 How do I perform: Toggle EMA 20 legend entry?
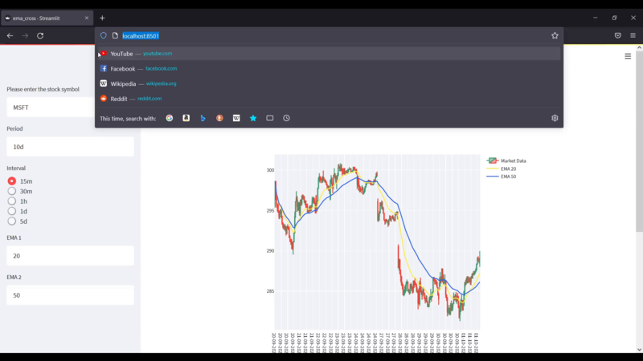[501, 168]
